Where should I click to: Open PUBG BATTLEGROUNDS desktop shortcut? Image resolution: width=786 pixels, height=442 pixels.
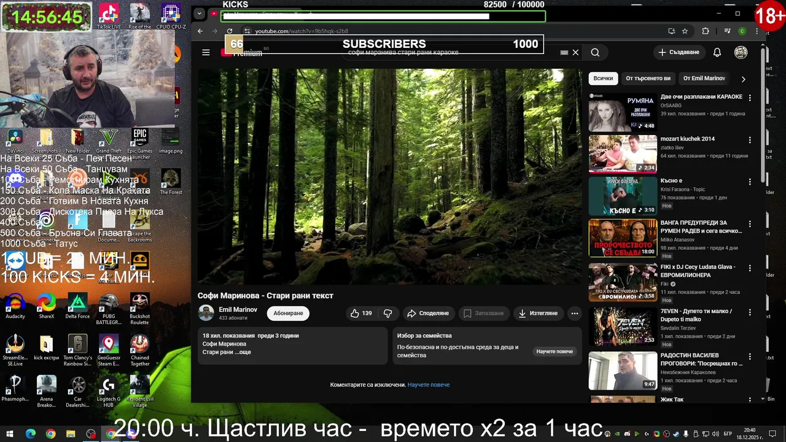pos(109,309)
